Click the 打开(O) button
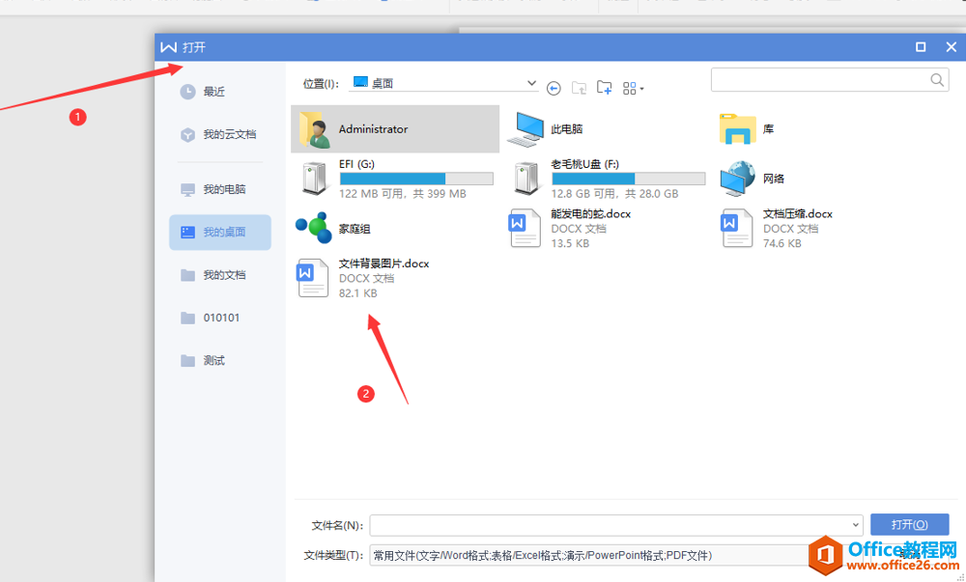This screenshot has width=966, height=582. 909,525
